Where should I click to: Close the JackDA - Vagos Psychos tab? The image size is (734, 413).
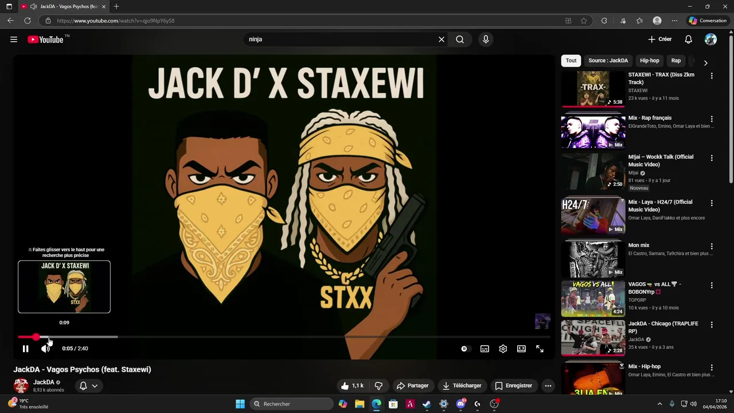[104, 6]
